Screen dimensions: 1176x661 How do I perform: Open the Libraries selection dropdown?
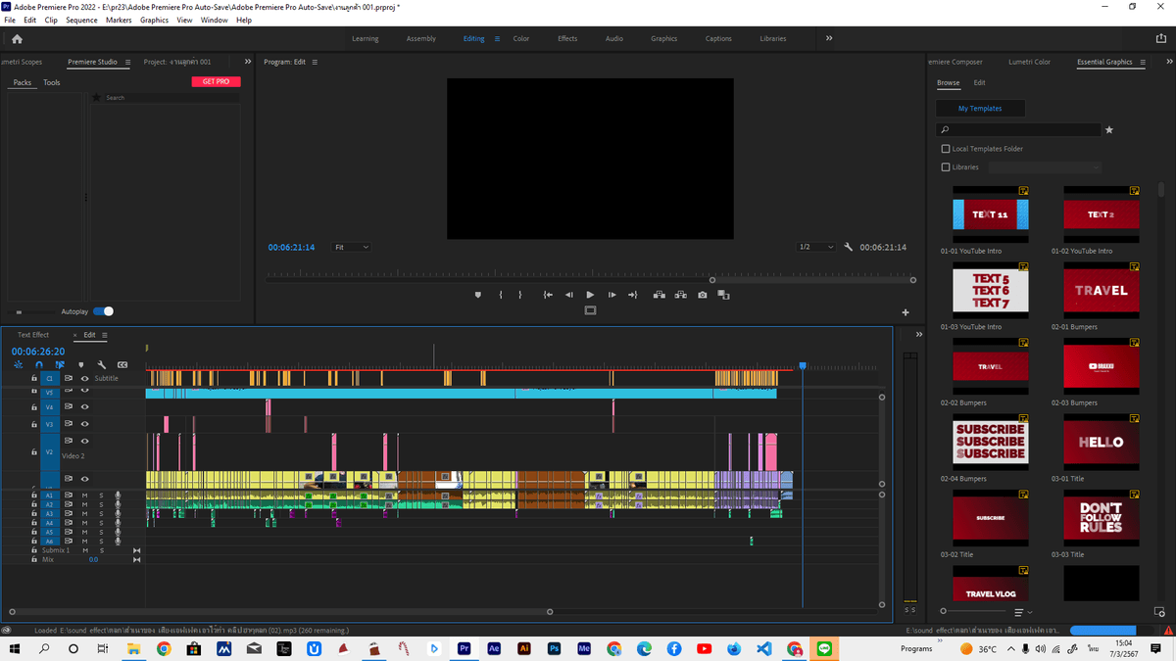click(x=1045, y=167)
